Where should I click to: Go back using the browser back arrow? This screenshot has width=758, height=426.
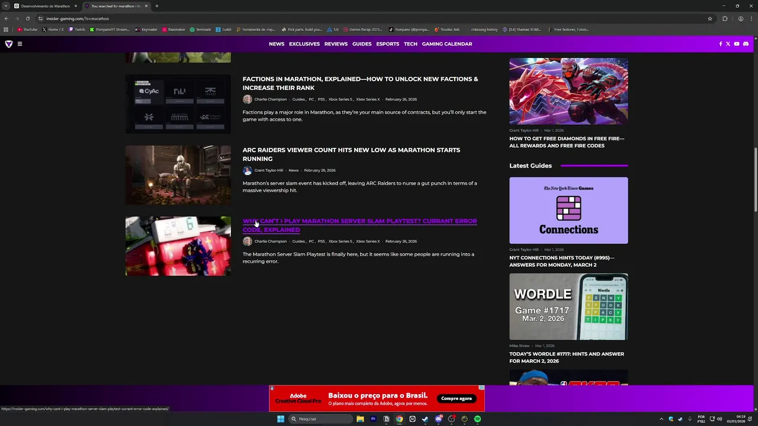(x=7, y=18)
